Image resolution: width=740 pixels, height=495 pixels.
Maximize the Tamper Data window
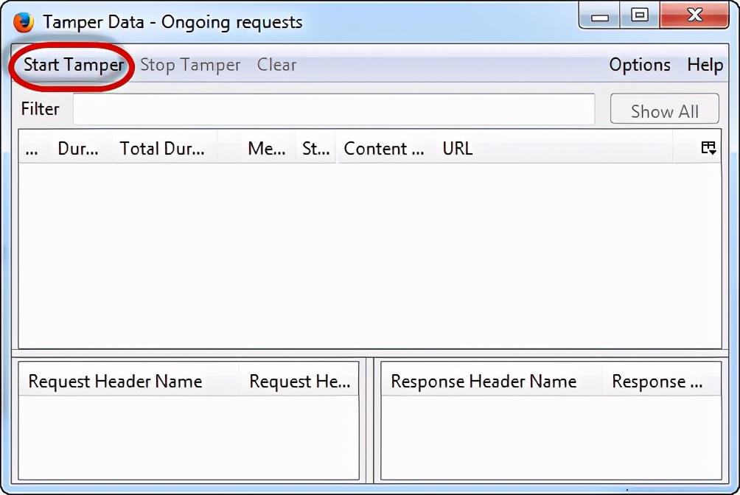click(x=640, y=15)
